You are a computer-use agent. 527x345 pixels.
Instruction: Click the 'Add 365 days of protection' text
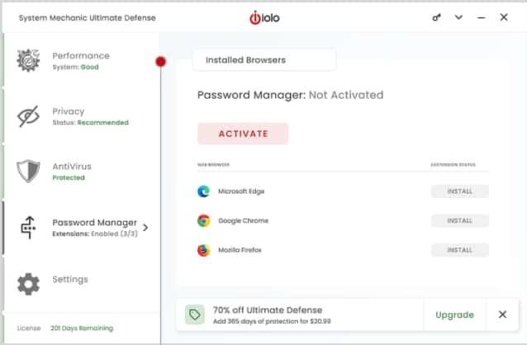coord(272,321)
